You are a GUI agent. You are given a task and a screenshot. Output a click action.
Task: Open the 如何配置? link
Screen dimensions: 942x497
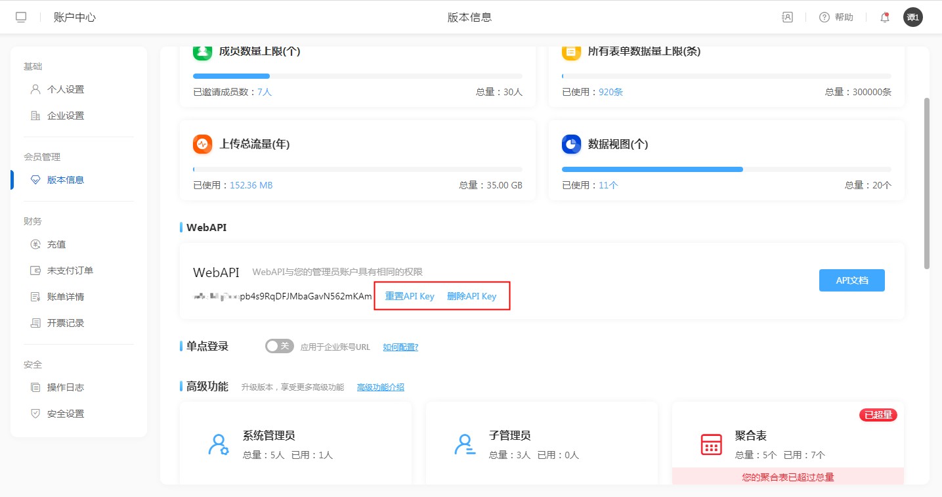pyautogui.click(x=400, y=347)
